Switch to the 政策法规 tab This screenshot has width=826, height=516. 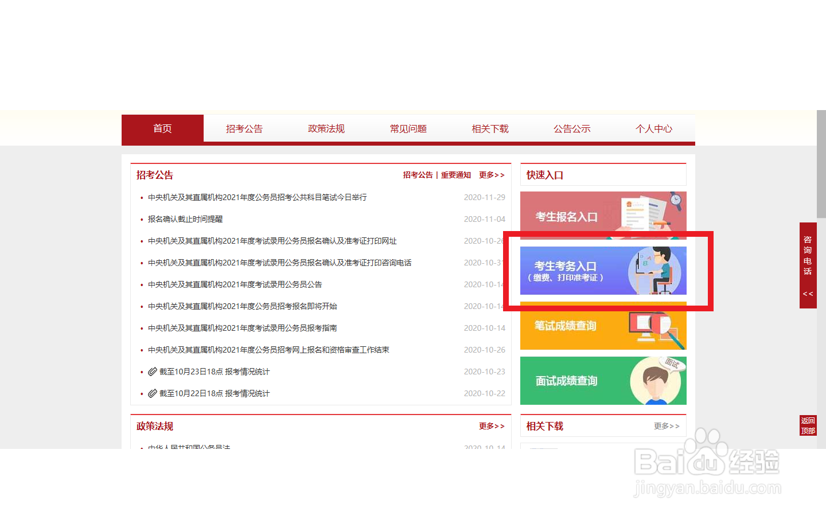pyautogui.click(x=326, y=128)
